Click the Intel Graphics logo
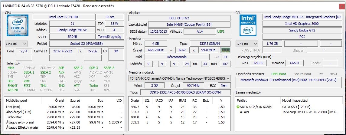The width and height of the screenshot is (346, 135). (x=249, y=26)
